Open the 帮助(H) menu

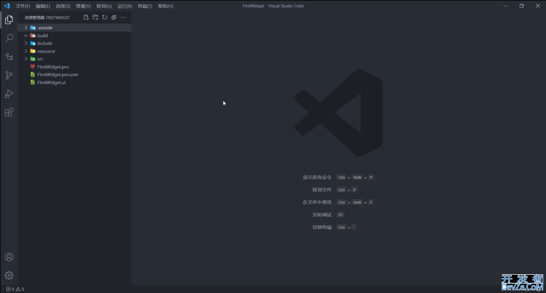pos(166,6)
